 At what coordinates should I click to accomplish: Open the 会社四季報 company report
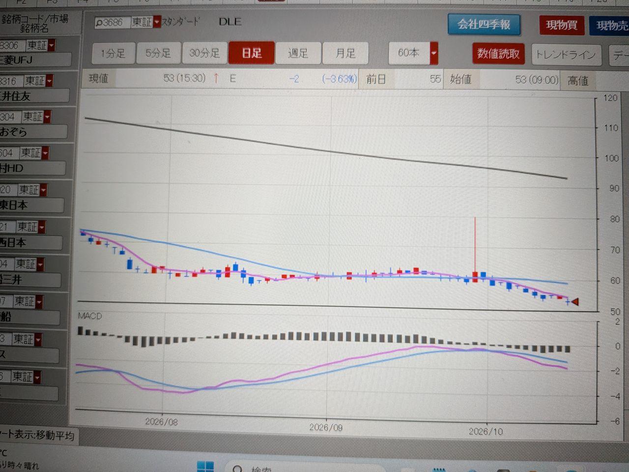coord(484,24)
